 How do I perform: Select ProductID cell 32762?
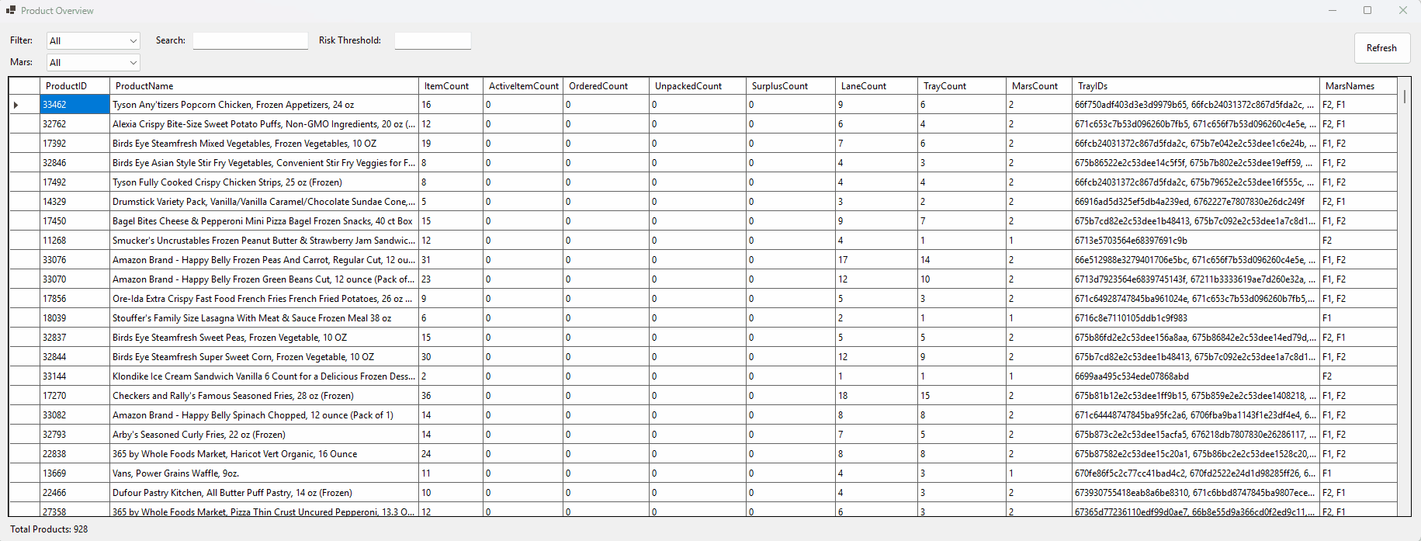point(75,124)
